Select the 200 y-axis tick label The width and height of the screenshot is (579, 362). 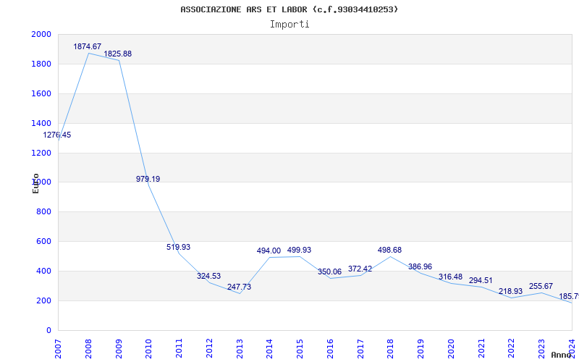(x=44, y=300)
